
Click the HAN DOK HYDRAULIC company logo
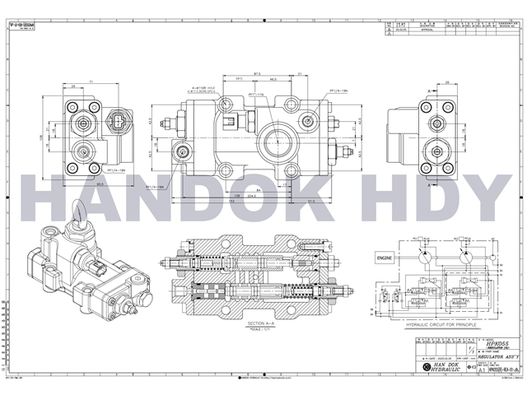coord(427,367)
